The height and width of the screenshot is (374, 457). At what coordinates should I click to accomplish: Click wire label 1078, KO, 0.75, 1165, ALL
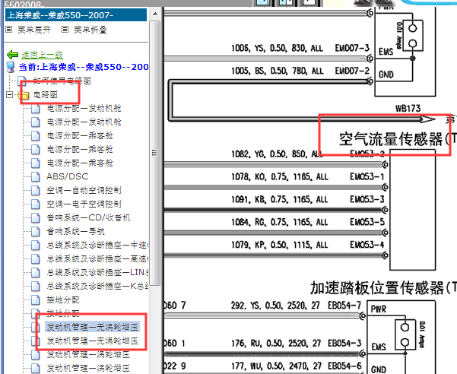[280, 177]
